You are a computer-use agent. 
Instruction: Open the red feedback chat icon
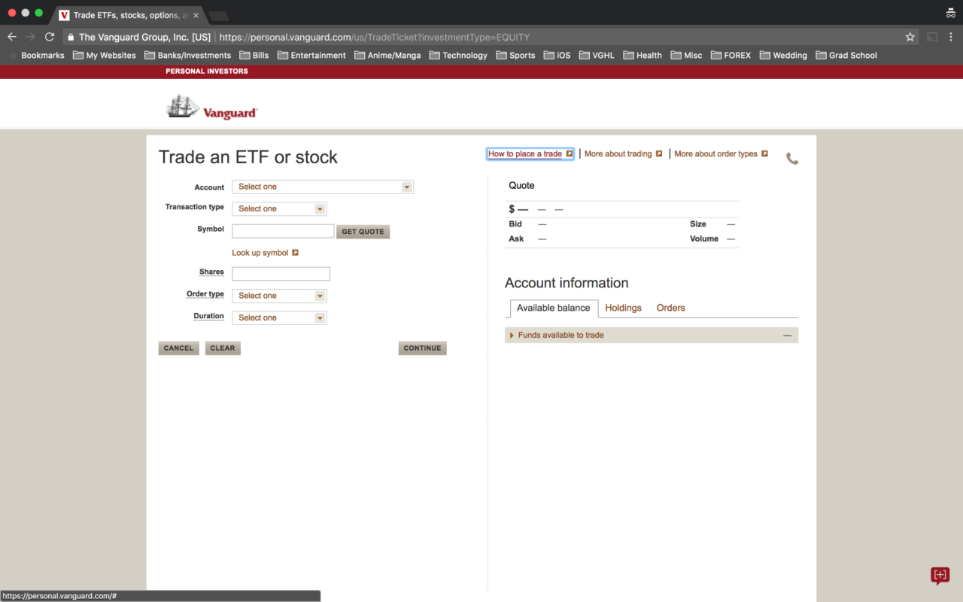coord(940,576)
